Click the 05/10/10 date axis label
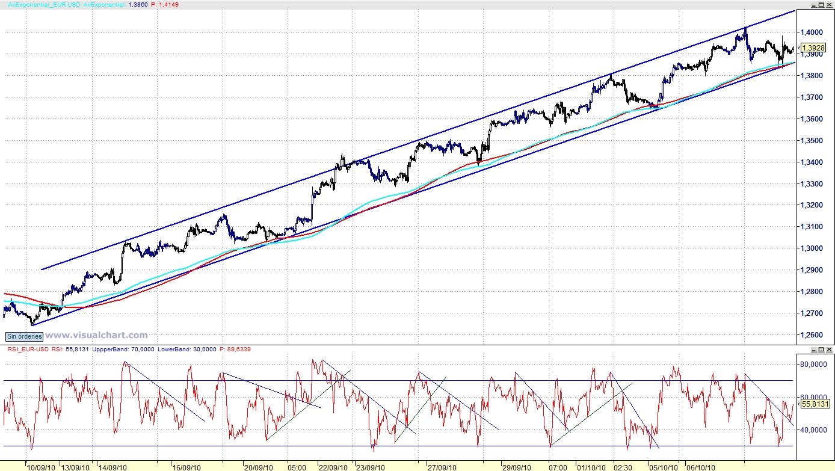Viewport: 835px width, 471px height. (x=662, y=467)
